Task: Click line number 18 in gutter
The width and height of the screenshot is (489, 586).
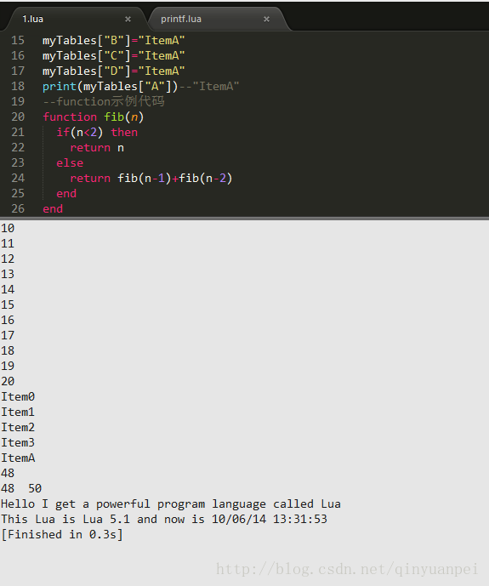Action: pos(18,87)
